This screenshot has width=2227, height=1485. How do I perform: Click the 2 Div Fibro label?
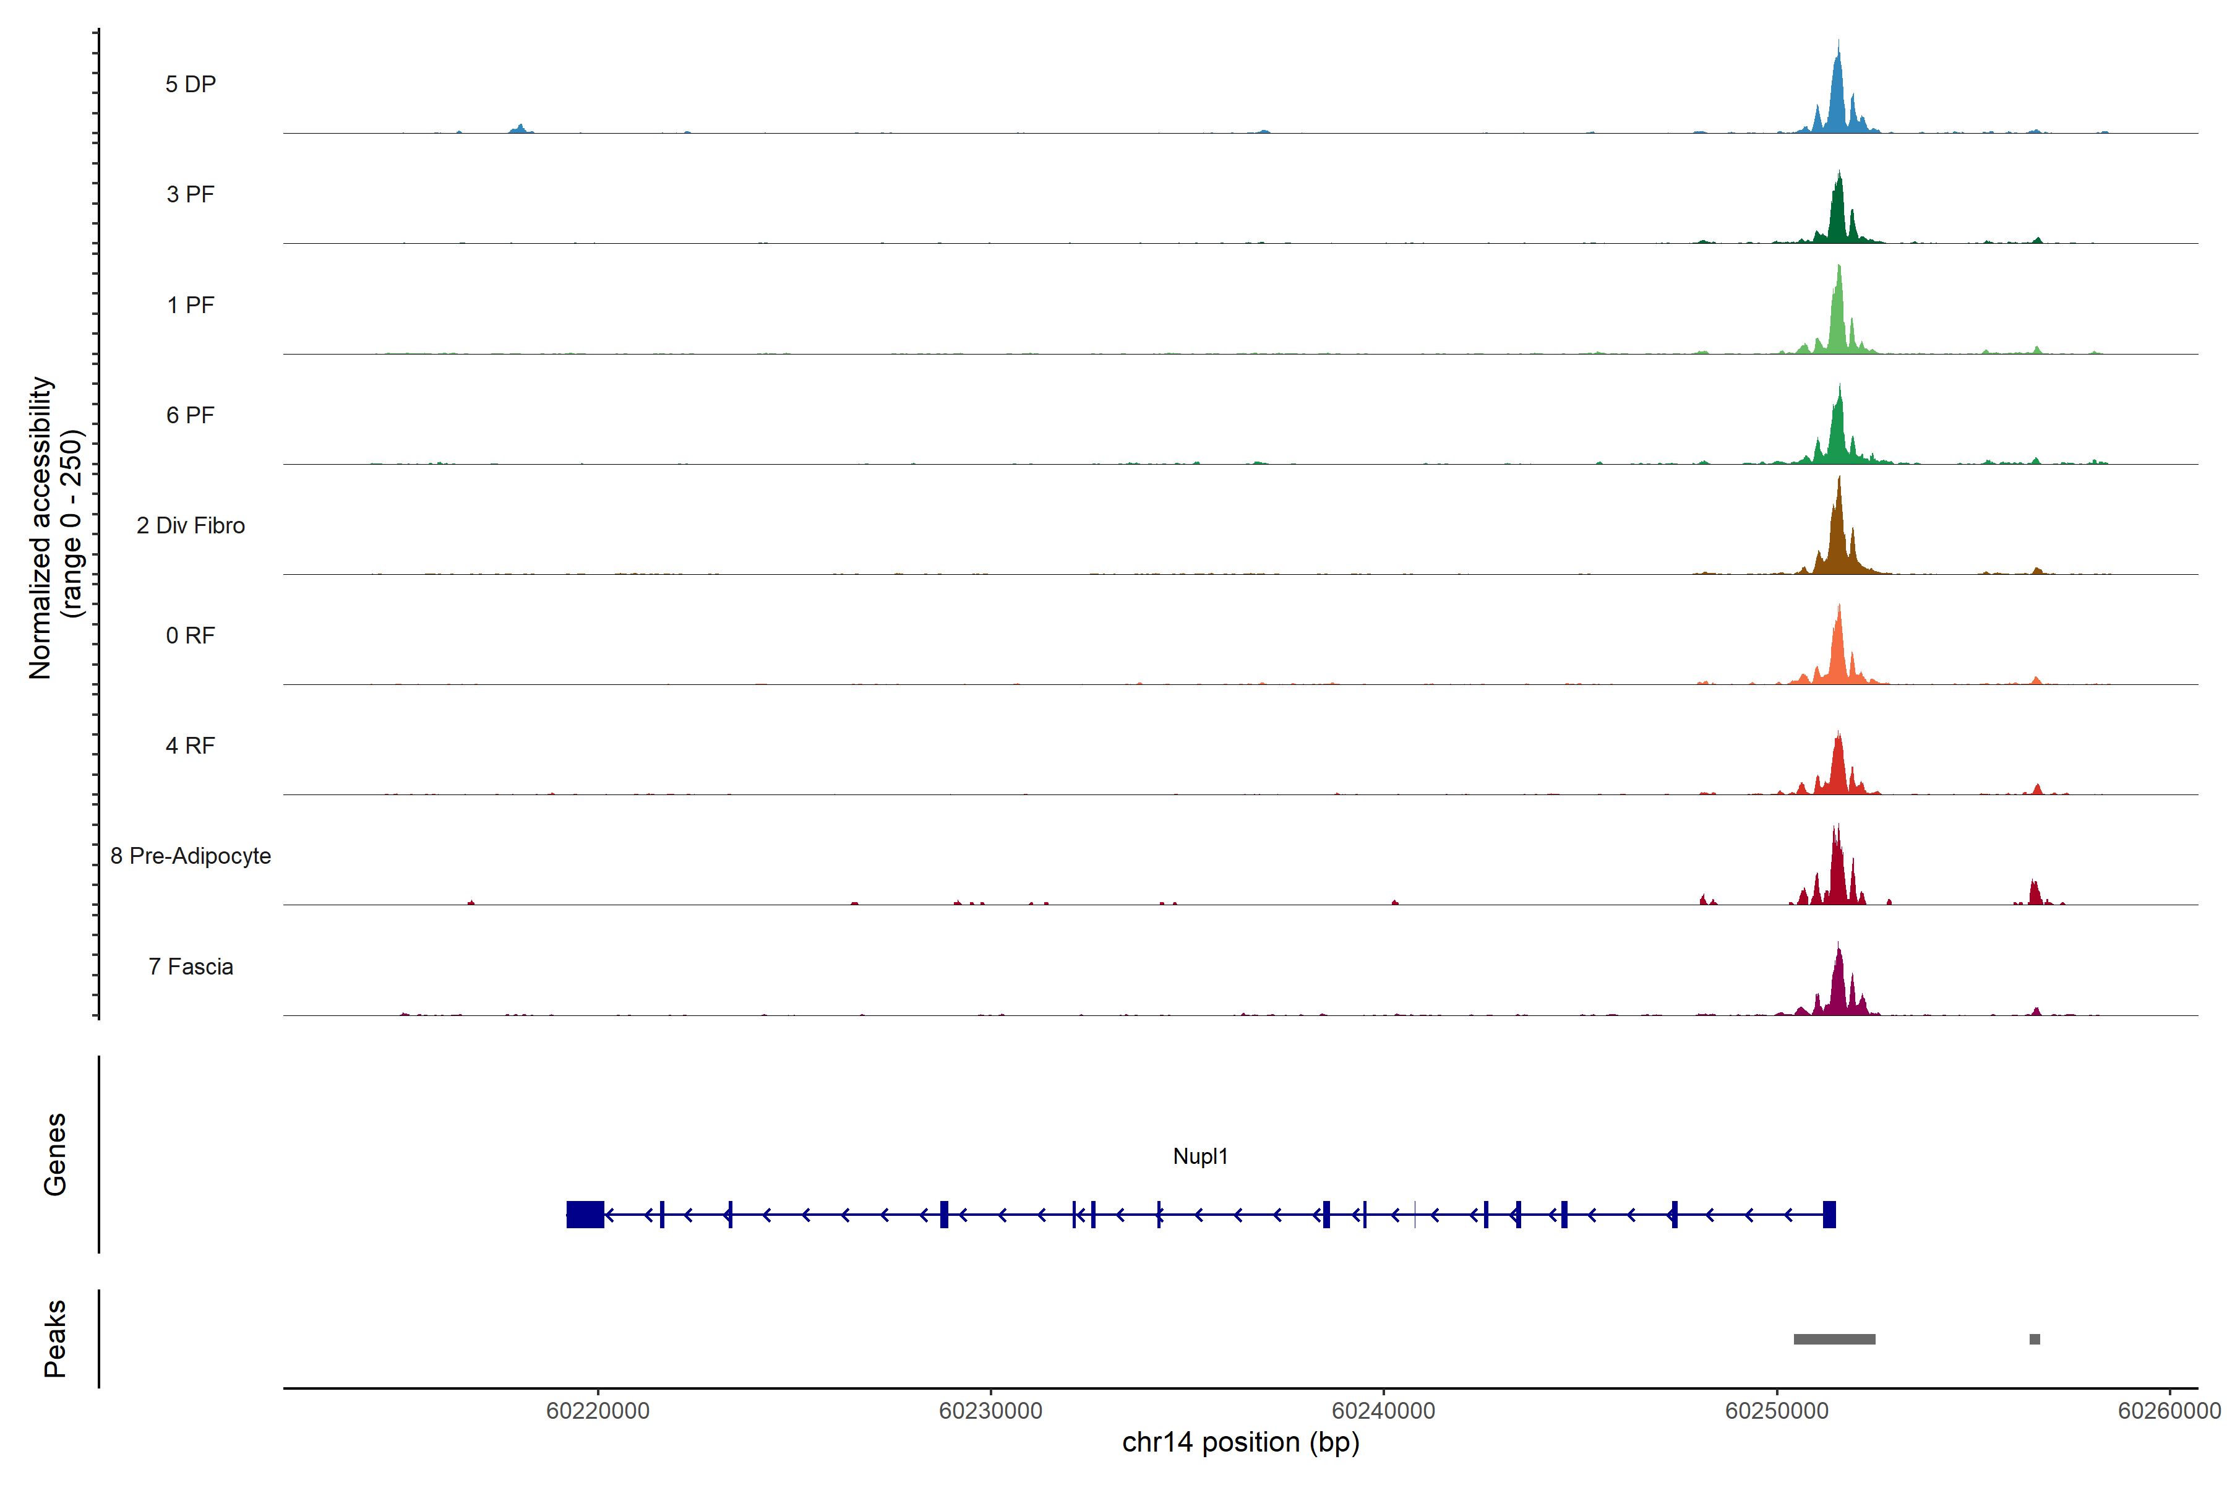pyautogui.click(x=191, y=525)
